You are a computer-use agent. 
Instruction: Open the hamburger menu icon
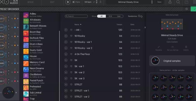pos(194,2)
